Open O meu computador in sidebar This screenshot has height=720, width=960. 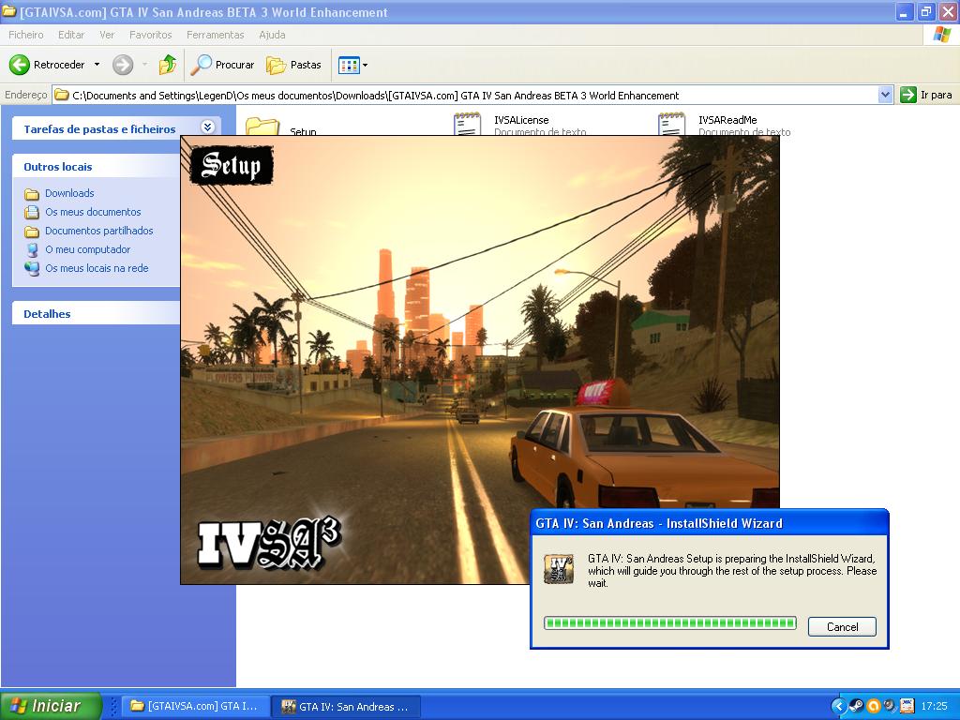point(87,249)
